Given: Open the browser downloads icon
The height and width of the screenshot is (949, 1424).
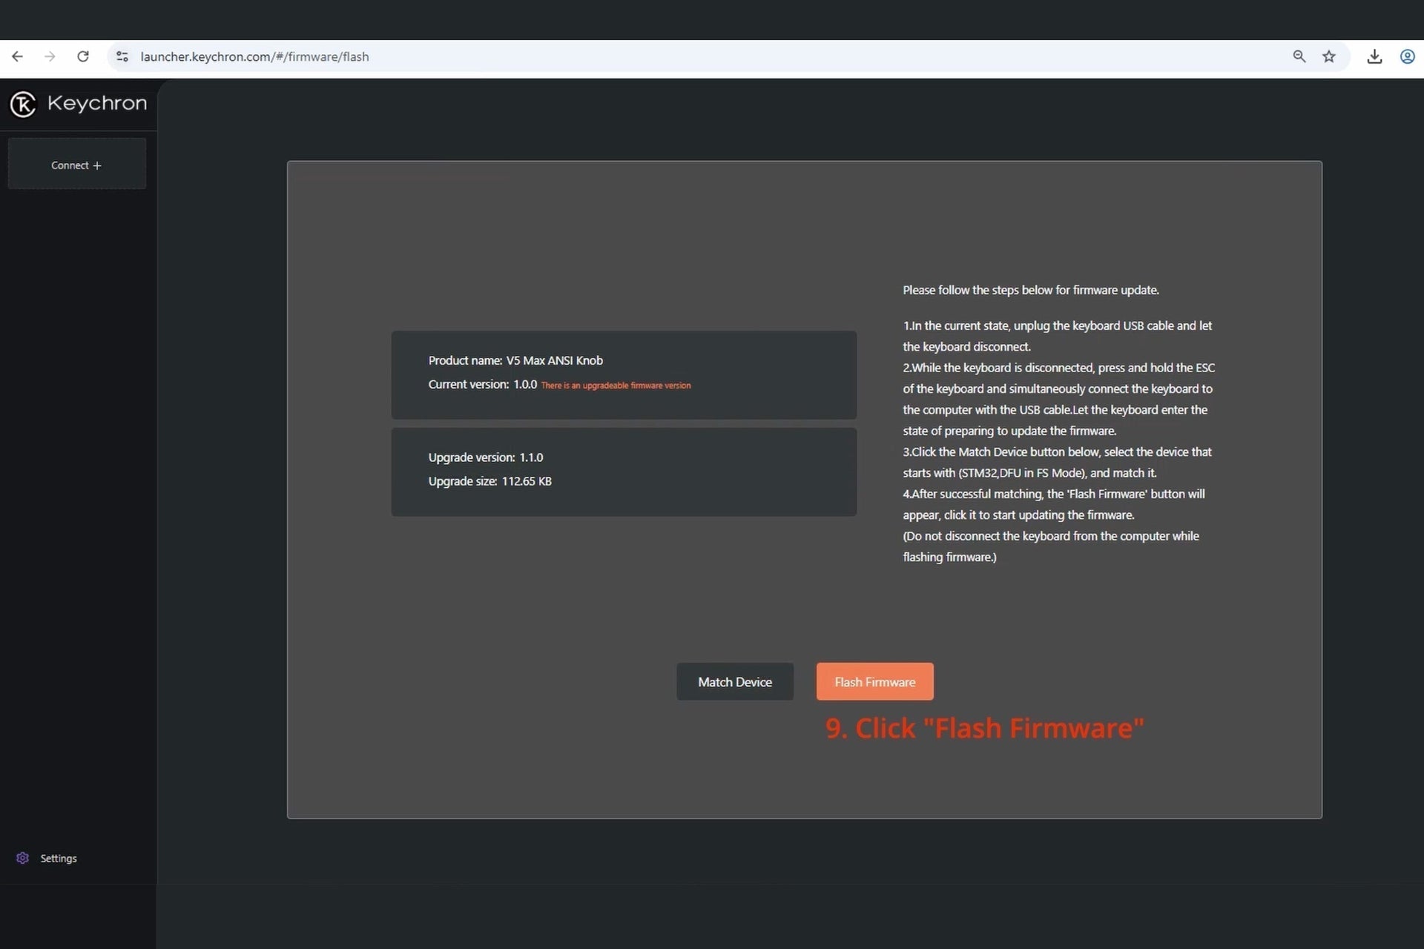Looking at the screenshot, I should pos(1374,56).
